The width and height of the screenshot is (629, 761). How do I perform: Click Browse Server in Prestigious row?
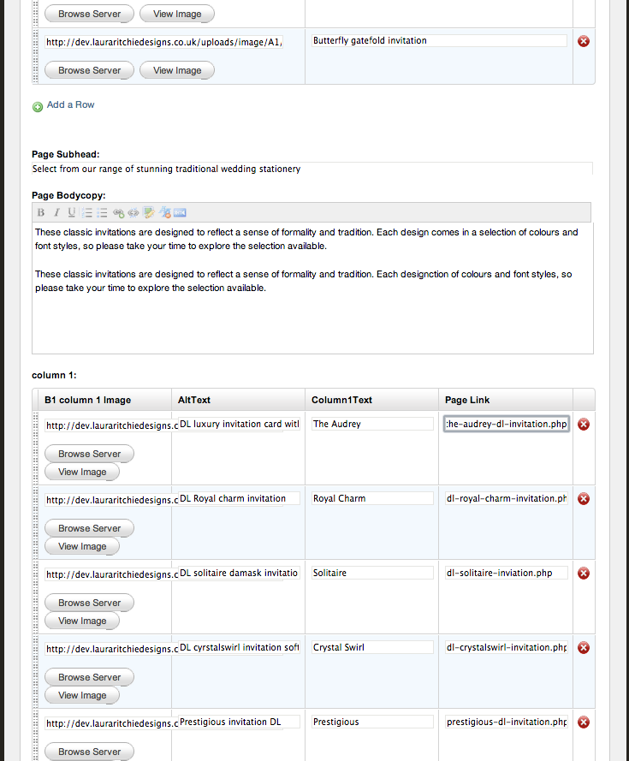pyautogui.click(x=89, y=752)
